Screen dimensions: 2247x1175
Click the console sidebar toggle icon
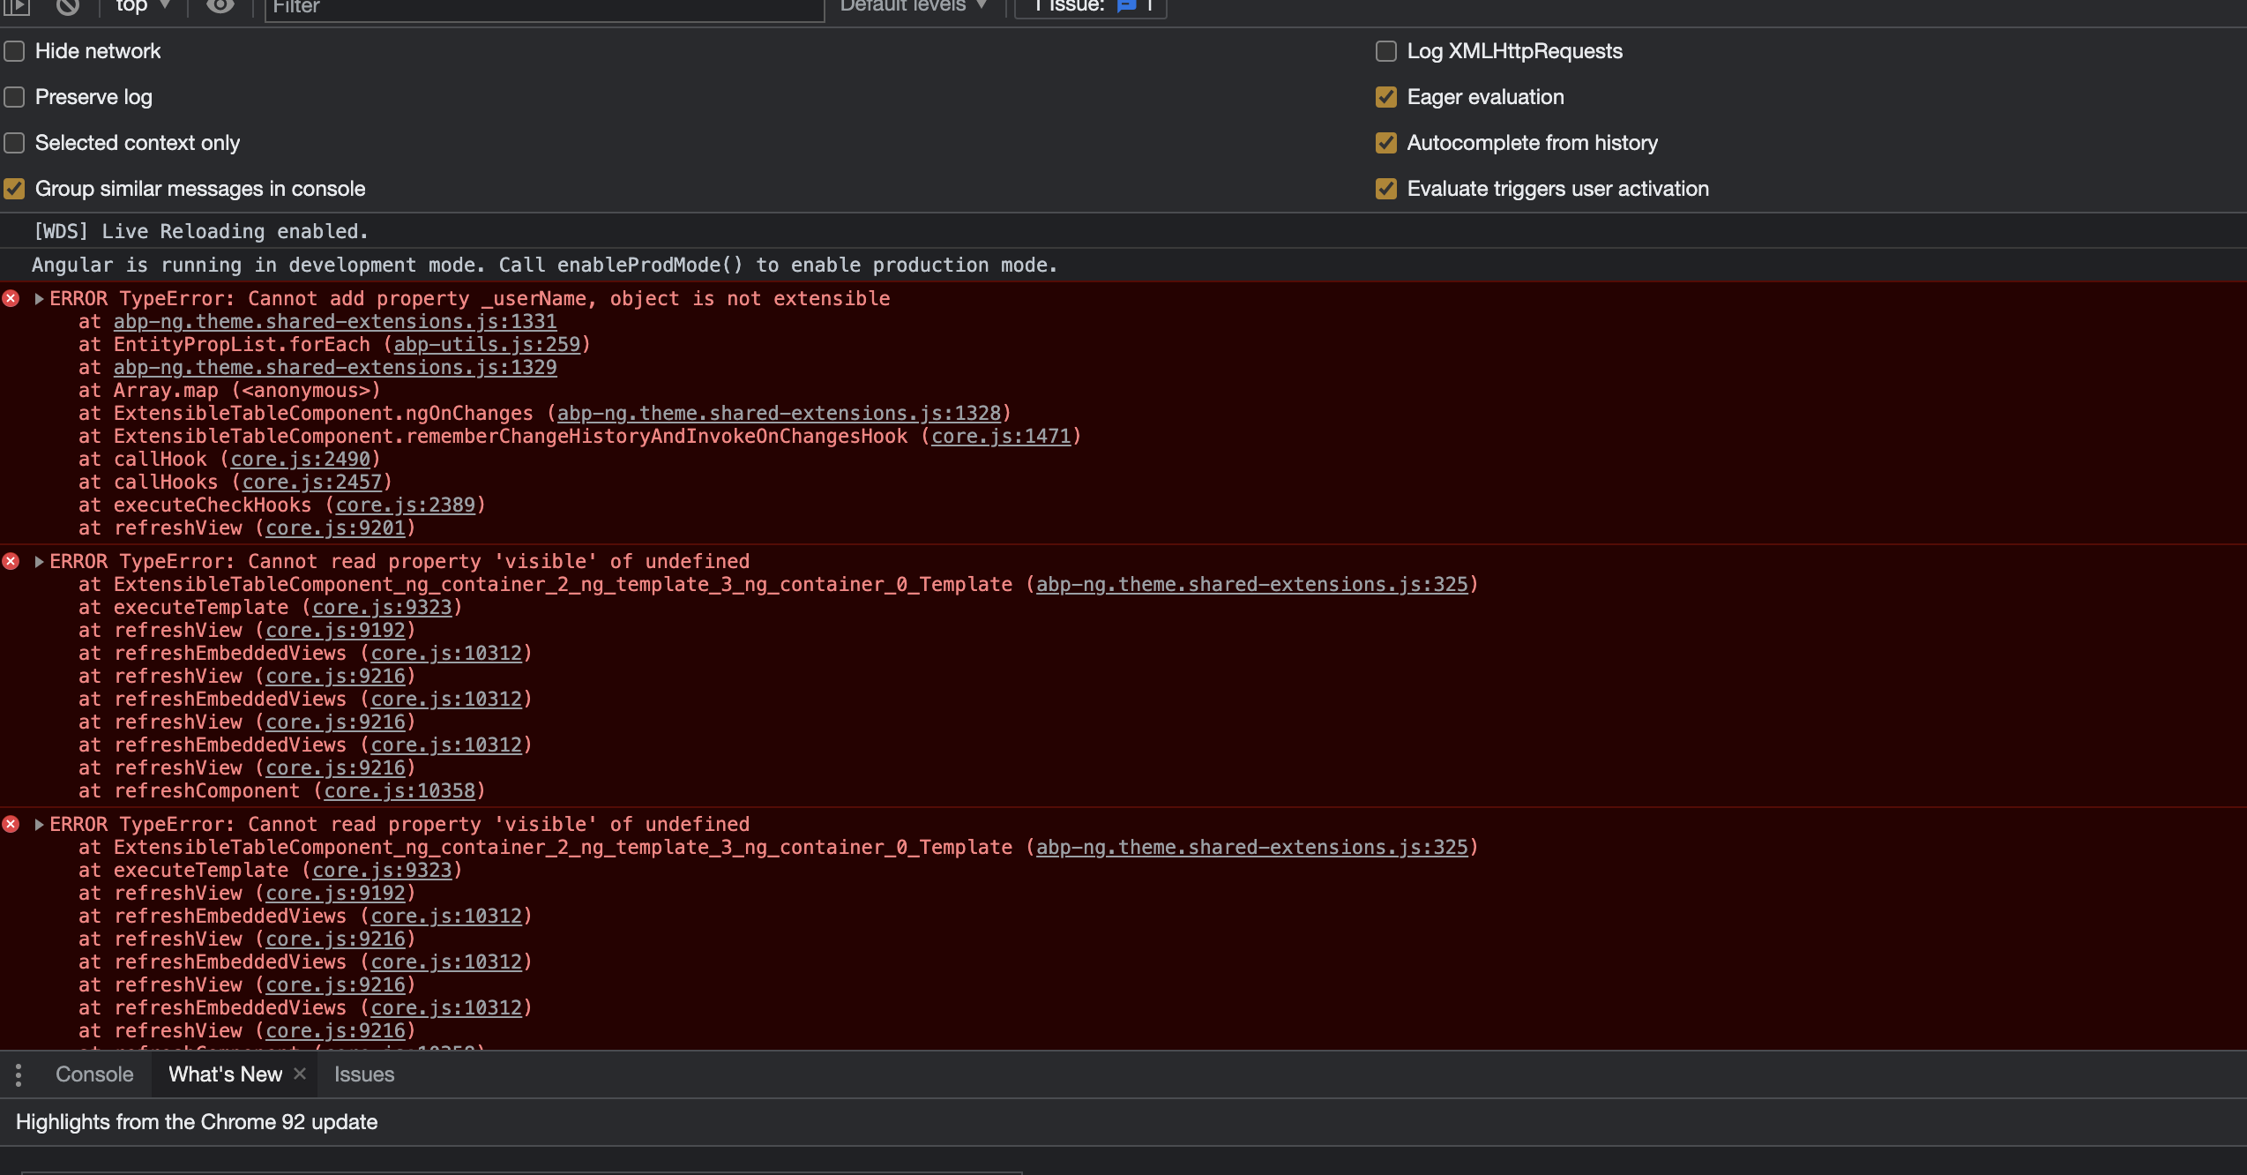[x=17, y=6]
